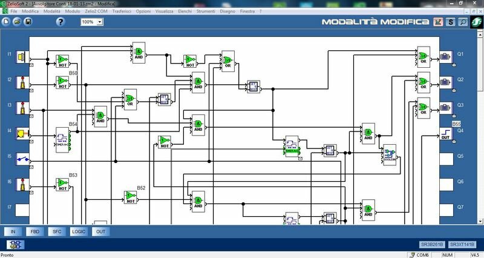Save project using the floppy disk icon
Screen dimensions: 484x258
coord(28,22)
